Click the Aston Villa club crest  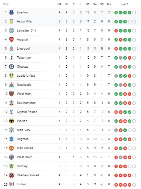[x=11, y=21]
